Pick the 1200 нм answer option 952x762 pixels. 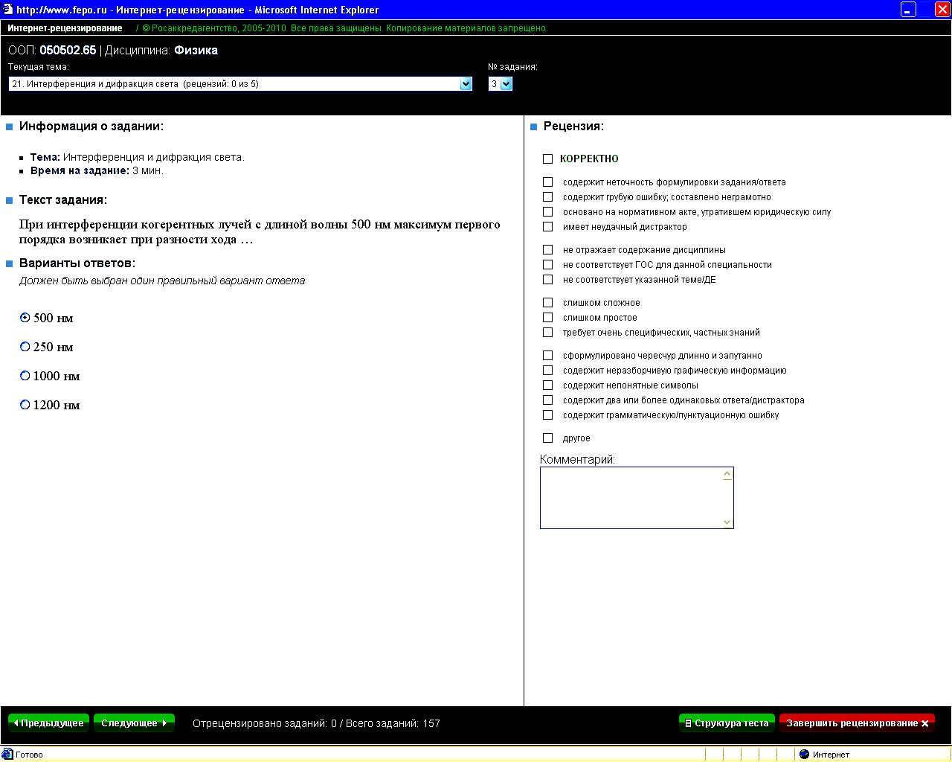pyautogui.click(x=25, y=405)
